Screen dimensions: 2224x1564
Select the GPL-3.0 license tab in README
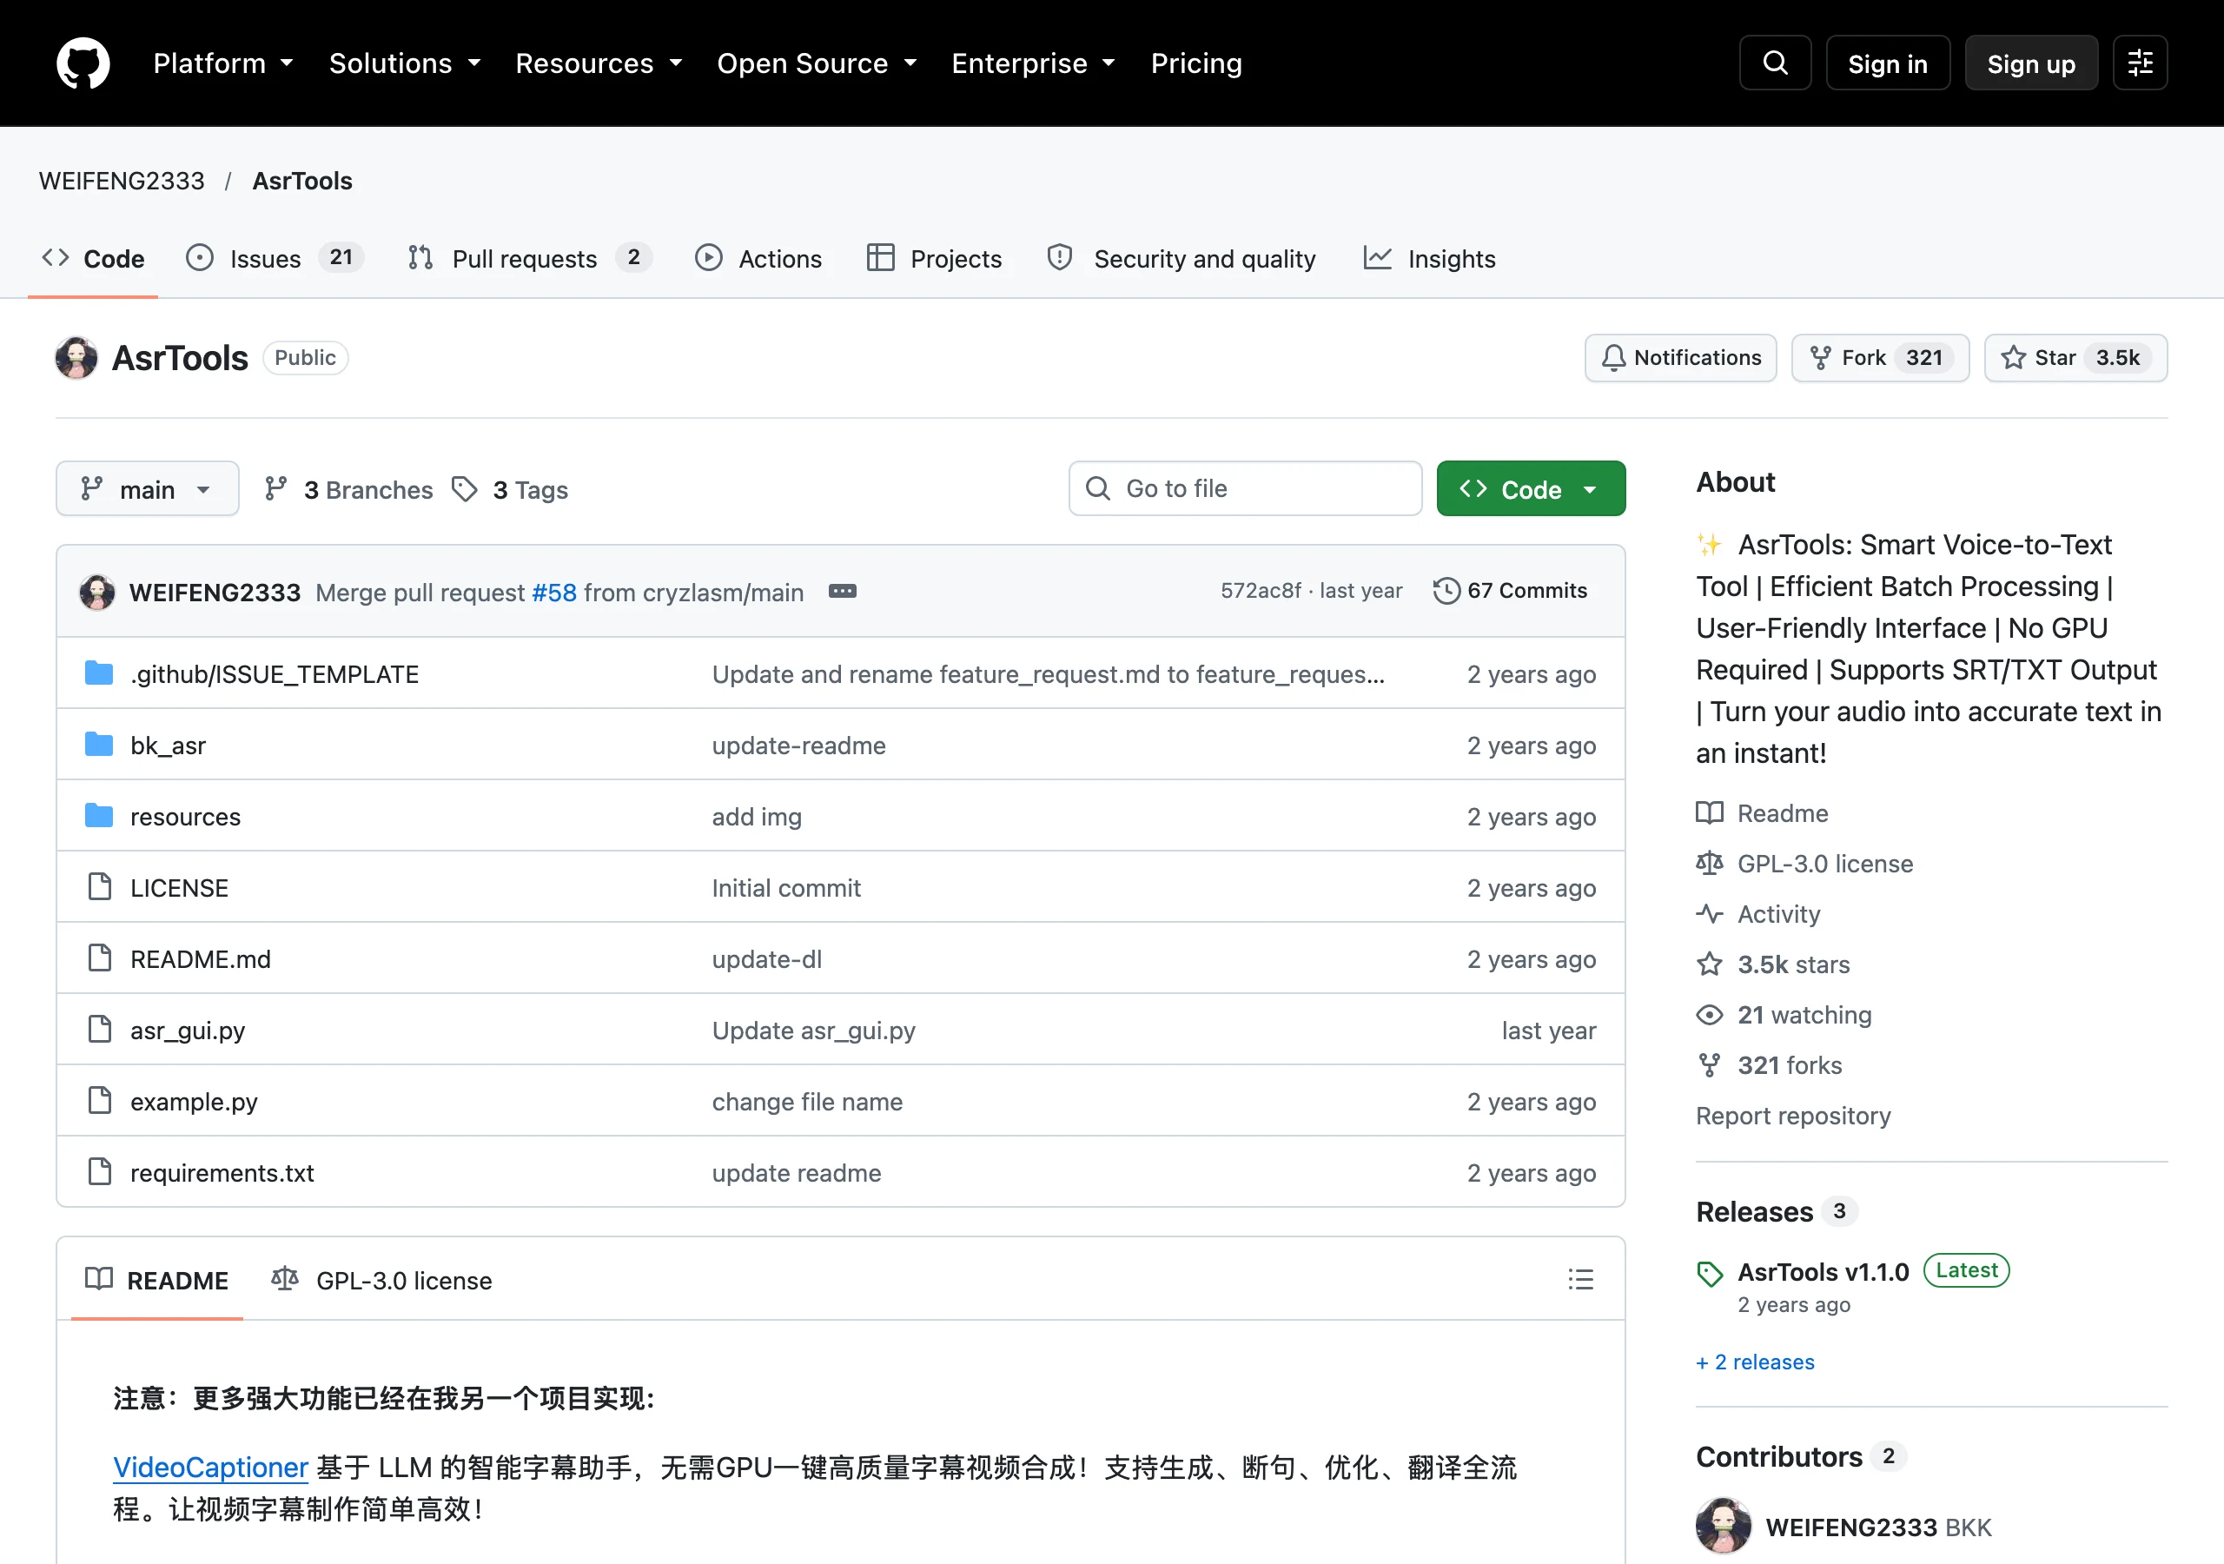(381, 1279)
